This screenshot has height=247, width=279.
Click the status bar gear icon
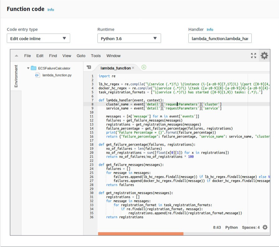pyautogui.click(x=265, y=227)
